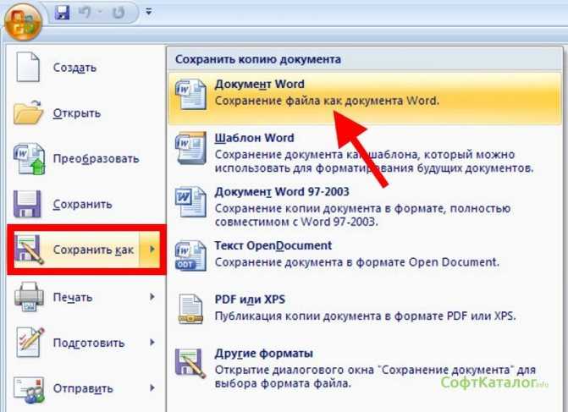Click the printer icon for Печать
Image resolution: width=568 pixels, height=412 pixels.
29,297
